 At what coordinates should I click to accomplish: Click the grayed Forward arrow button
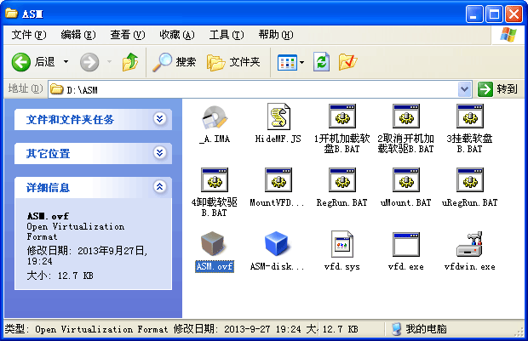[x=89, y=62]
